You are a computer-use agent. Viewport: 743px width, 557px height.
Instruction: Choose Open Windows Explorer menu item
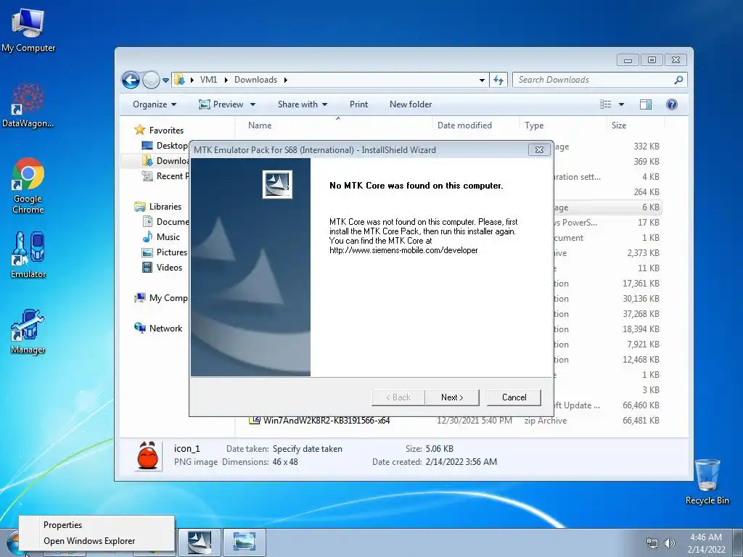(89, 541)
